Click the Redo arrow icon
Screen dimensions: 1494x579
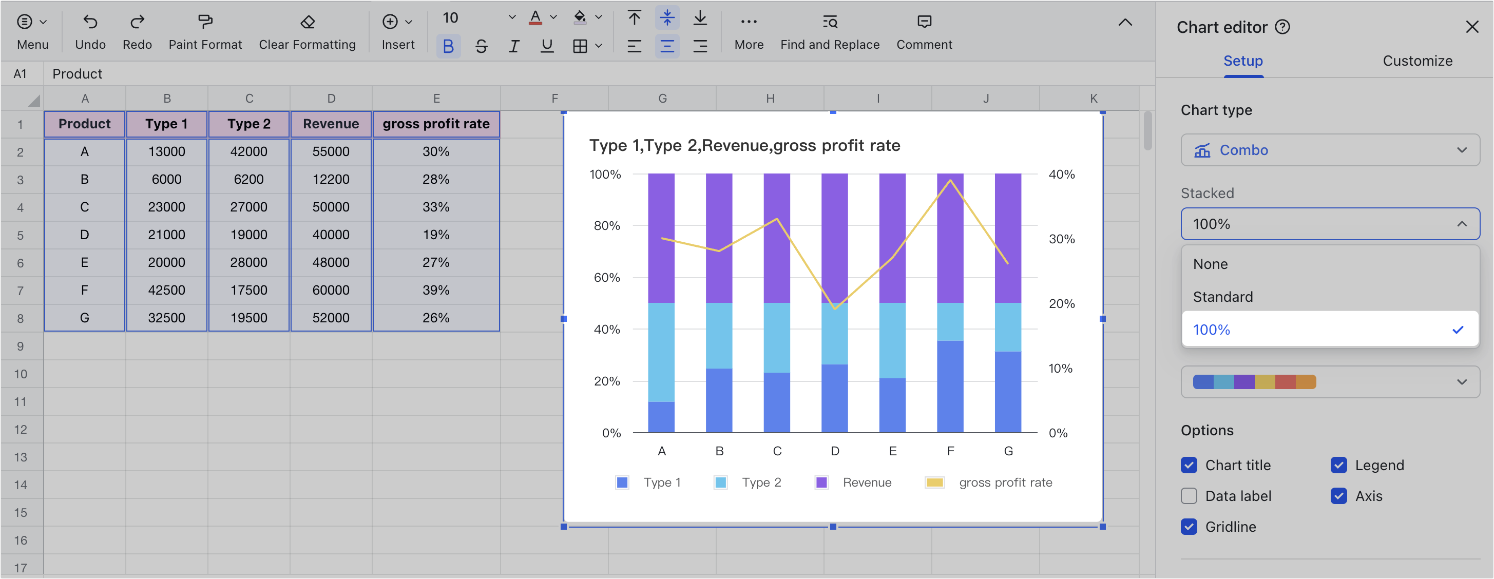[137, 22]
